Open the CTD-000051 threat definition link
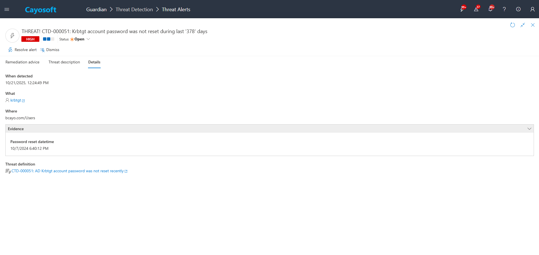 67,171
